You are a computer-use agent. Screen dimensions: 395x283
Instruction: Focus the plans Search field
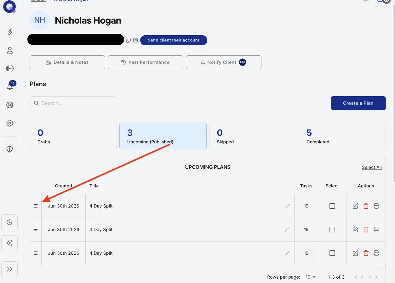[72, 103]
